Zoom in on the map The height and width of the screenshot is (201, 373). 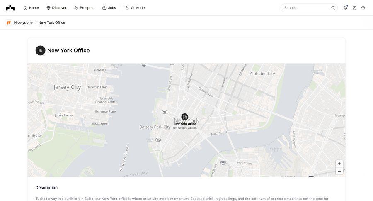point(339,164)
